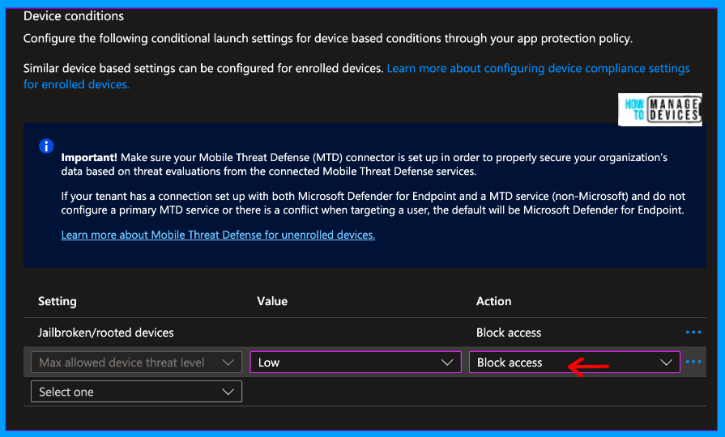The image size is (725, 437).
Task: Click the Device conditions heading
Action: (x=74, y=16)
